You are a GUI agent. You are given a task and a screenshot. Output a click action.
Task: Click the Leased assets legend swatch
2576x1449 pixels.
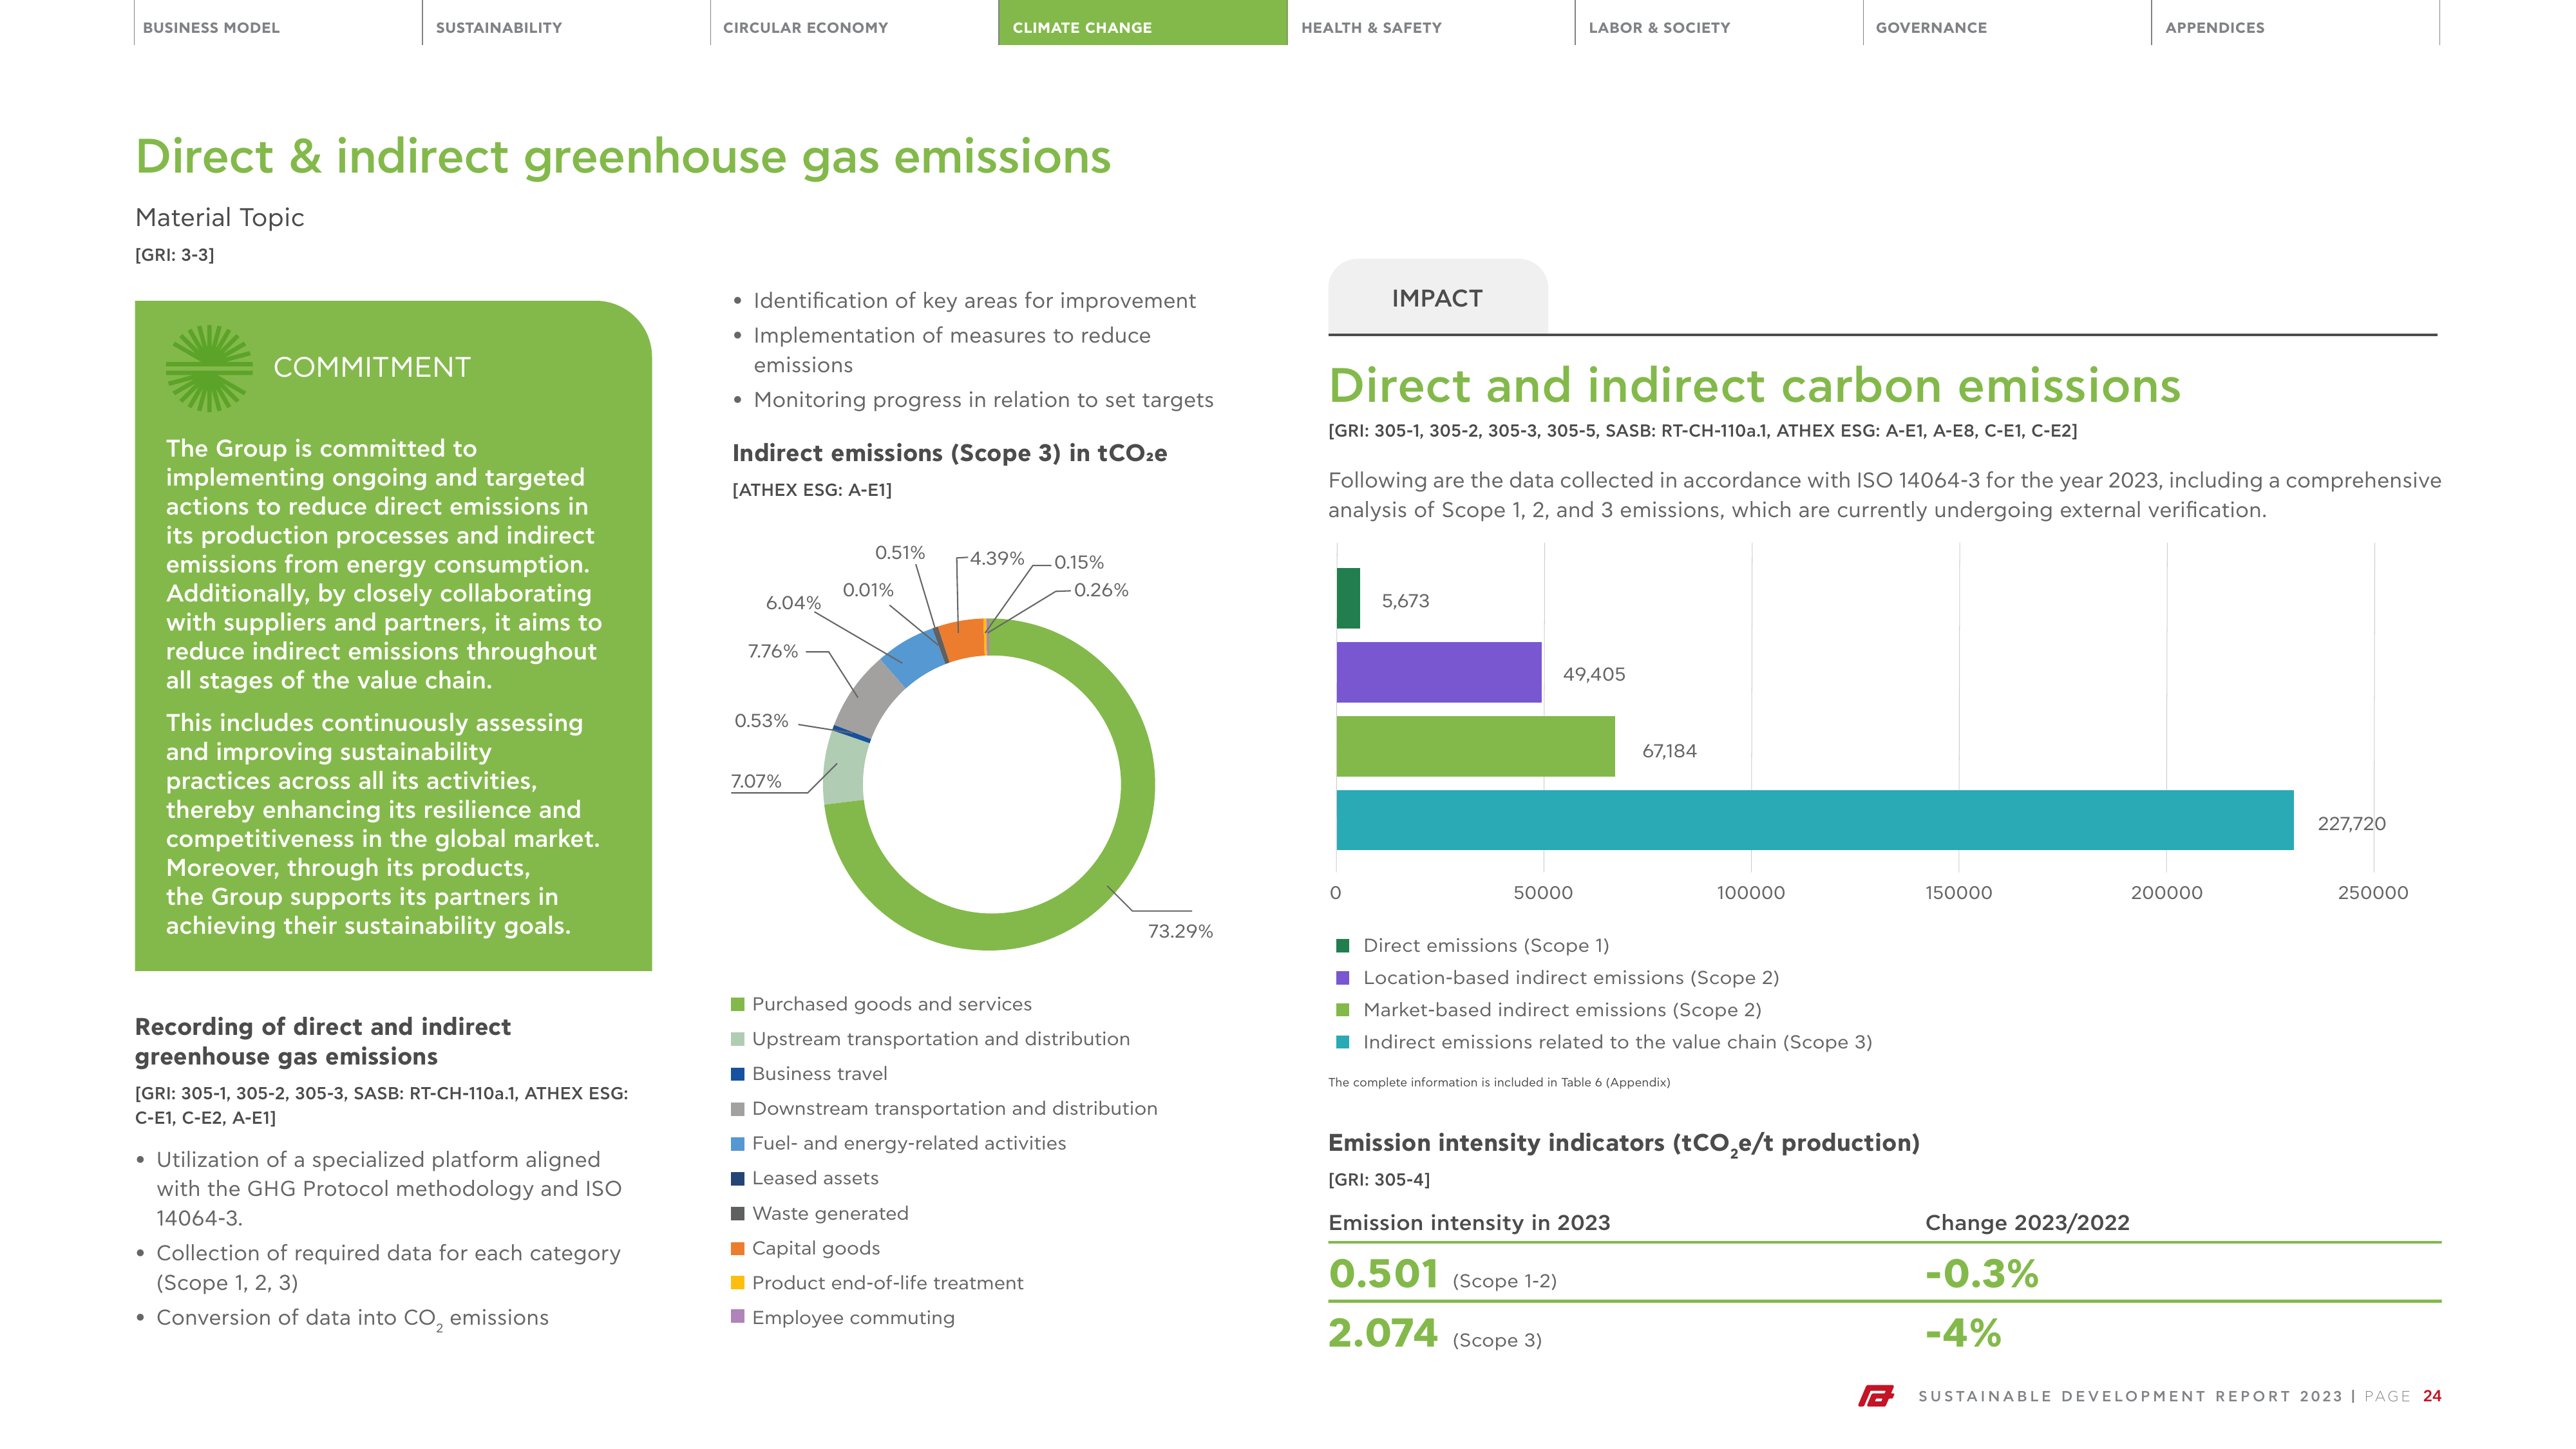738,1178
